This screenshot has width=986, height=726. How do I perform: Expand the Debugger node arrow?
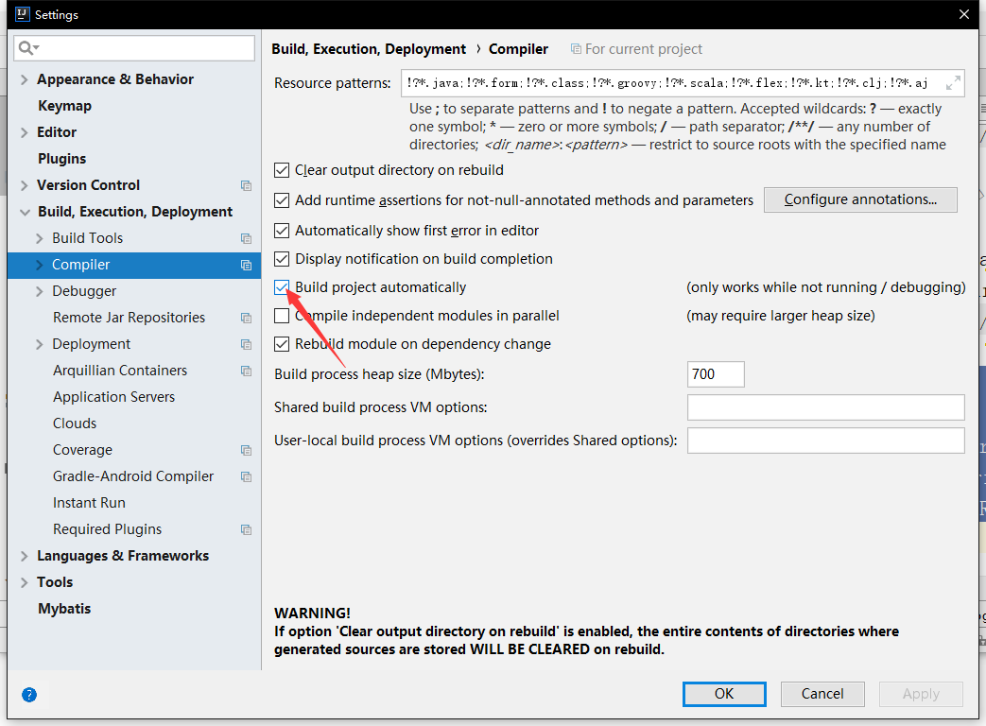[x=39, y=291]
